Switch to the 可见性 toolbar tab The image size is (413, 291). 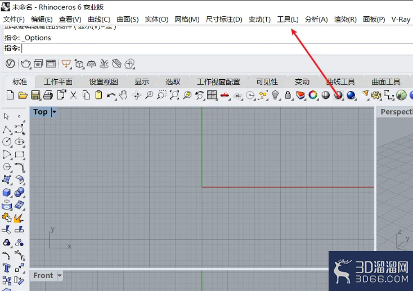tap(267, 82)
